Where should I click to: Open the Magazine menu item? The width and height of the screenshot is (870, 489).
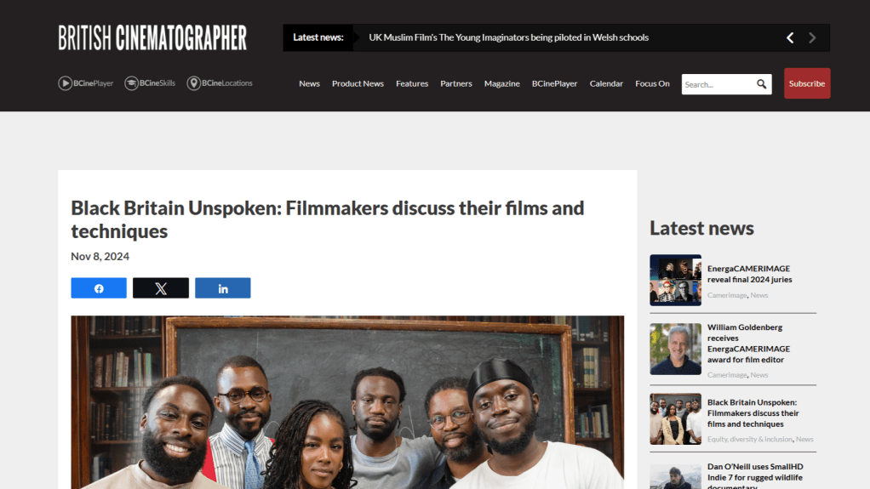[x=502, y=83]
